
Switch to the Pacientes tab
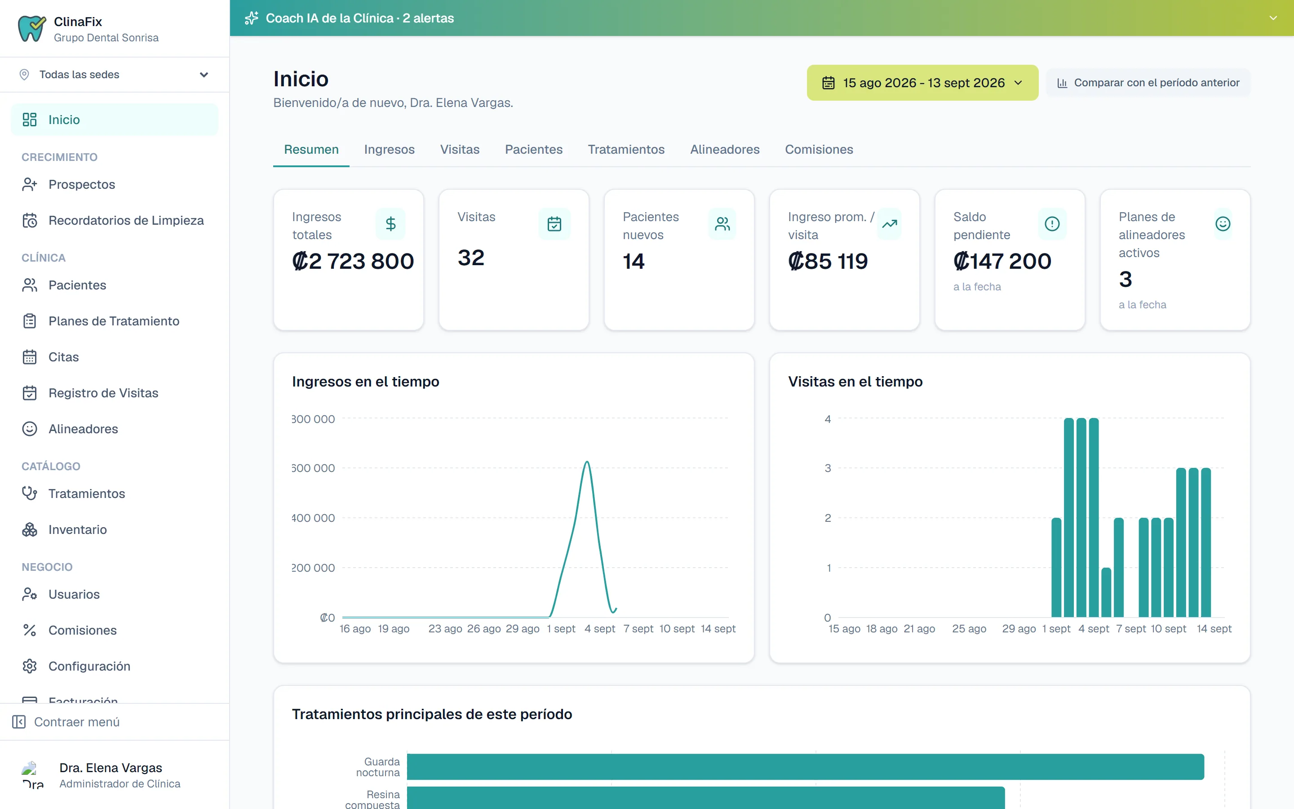tap(534, 149)
